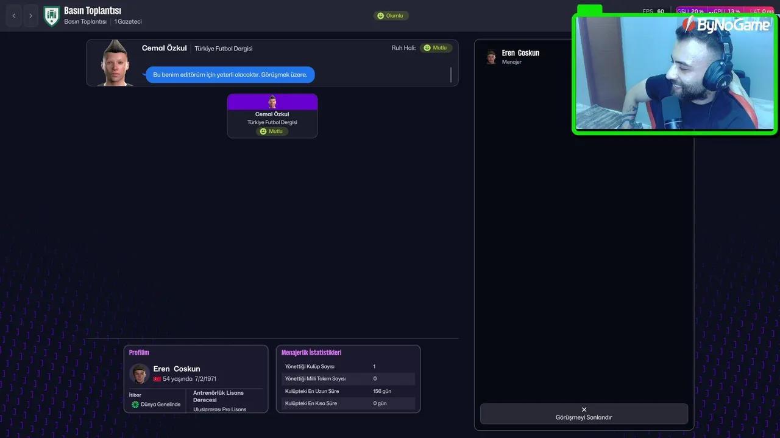Select small avatar on purple journalist card
Image resolution: width=780 pixels, height=438 pixels.
click(272, 102)
